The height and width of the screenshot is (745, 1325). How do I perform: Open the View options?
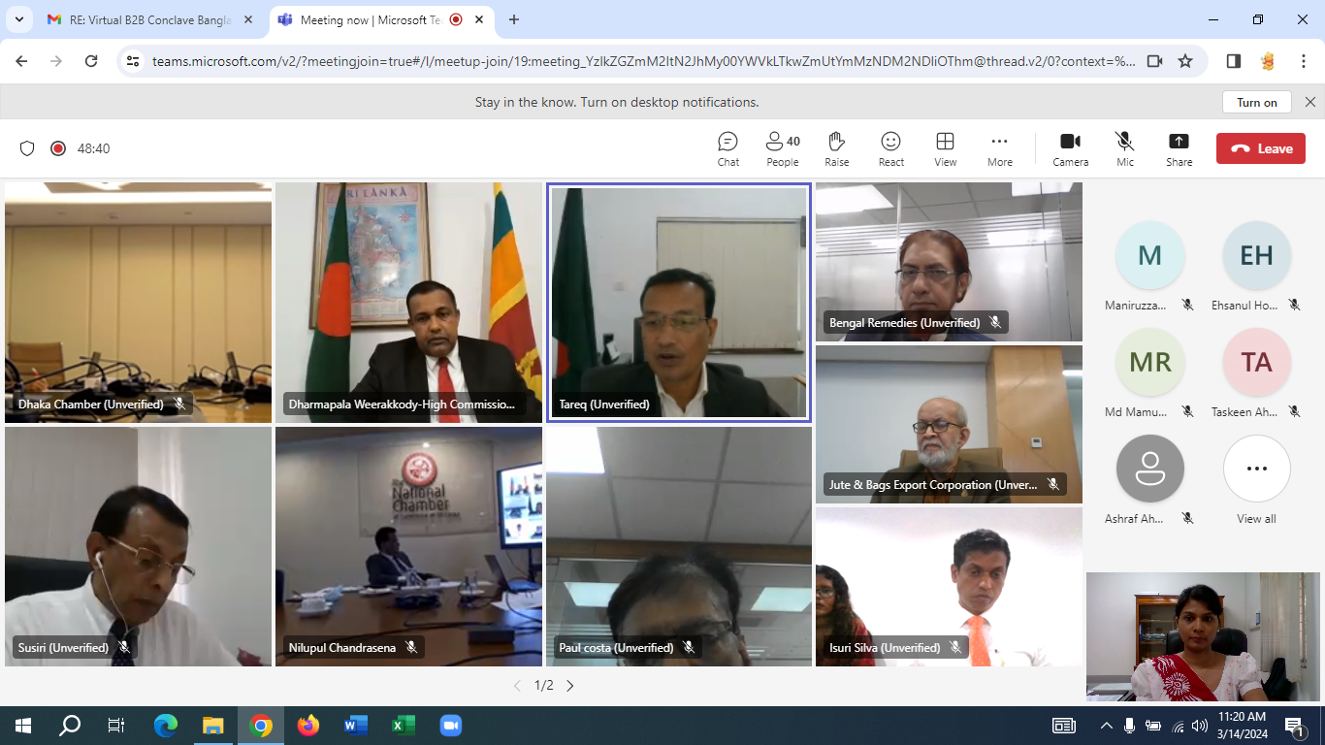coord(945,147)
